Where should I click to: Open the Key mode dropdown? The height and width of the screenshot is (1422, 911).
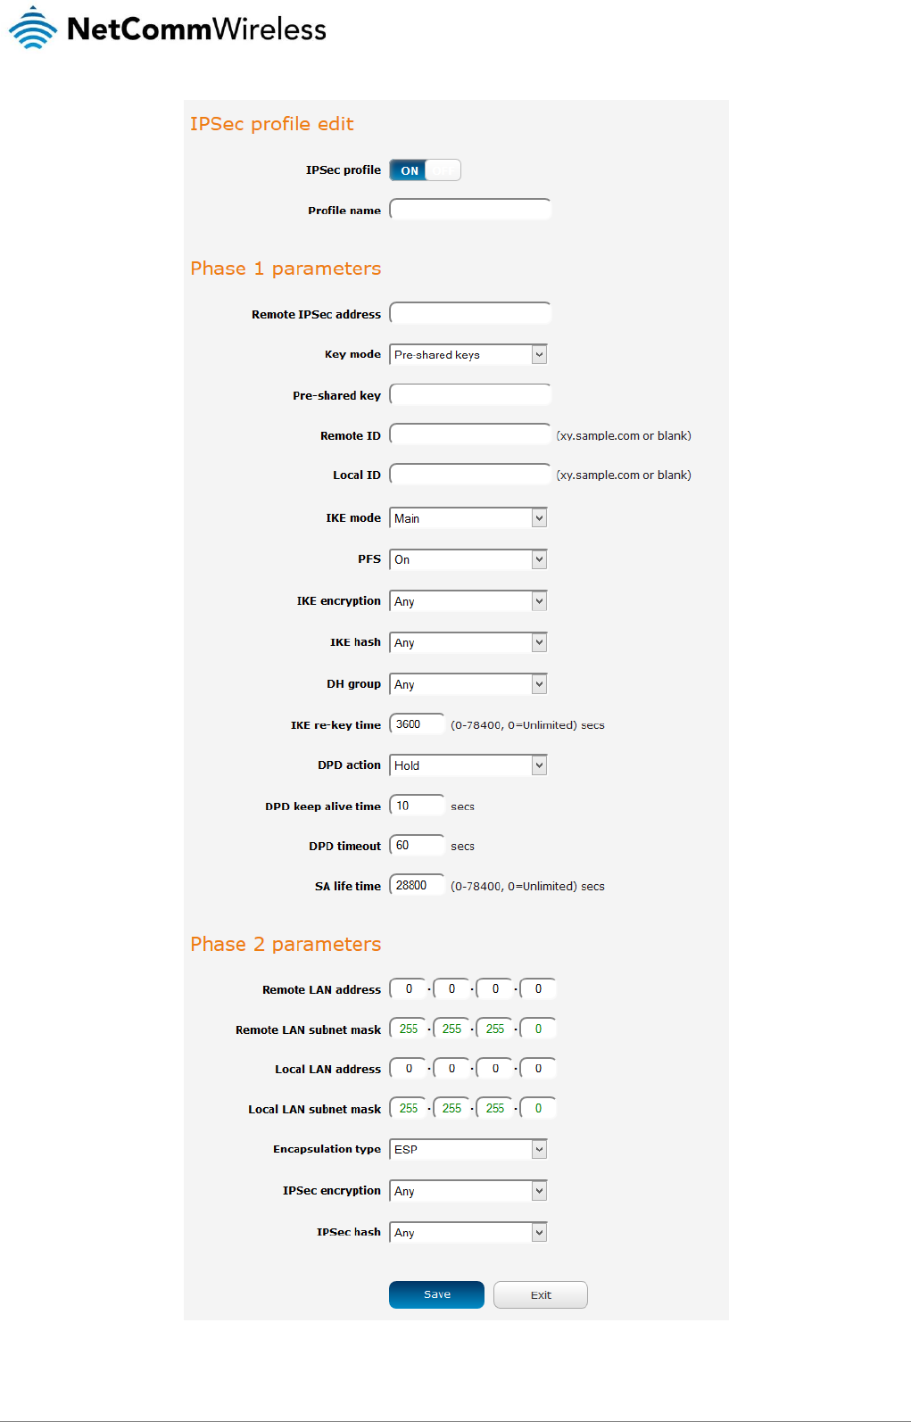(x=468, y=354)
